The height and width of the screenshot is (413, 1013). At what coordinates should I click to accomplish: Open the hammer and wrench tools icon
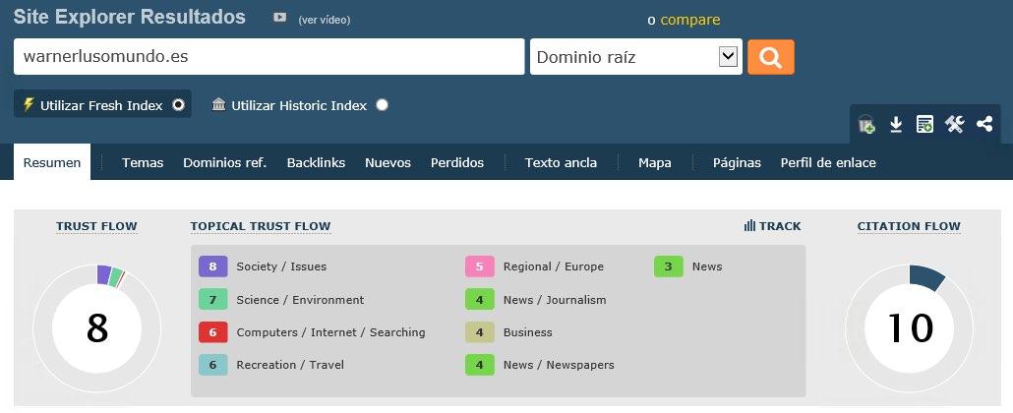(x=954, y=124)
